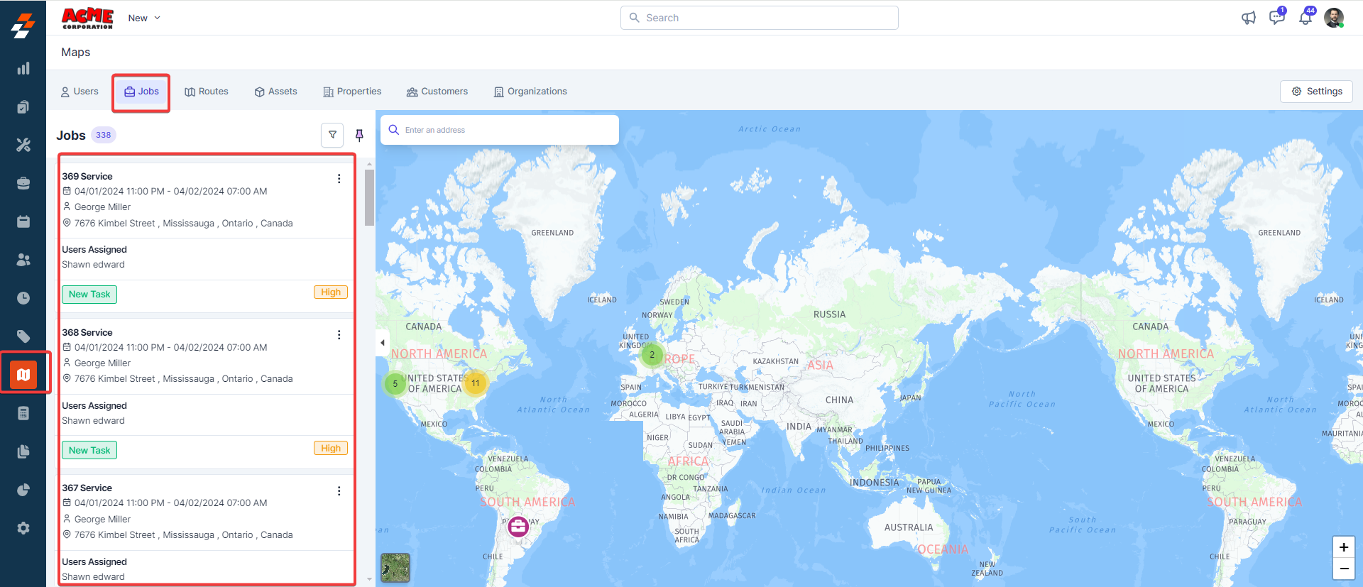This screenshot has width=1363, height=587.
Task: Collapse the Jobs side panel arrow
Action: pyautogui.click(x=383, y=343)
